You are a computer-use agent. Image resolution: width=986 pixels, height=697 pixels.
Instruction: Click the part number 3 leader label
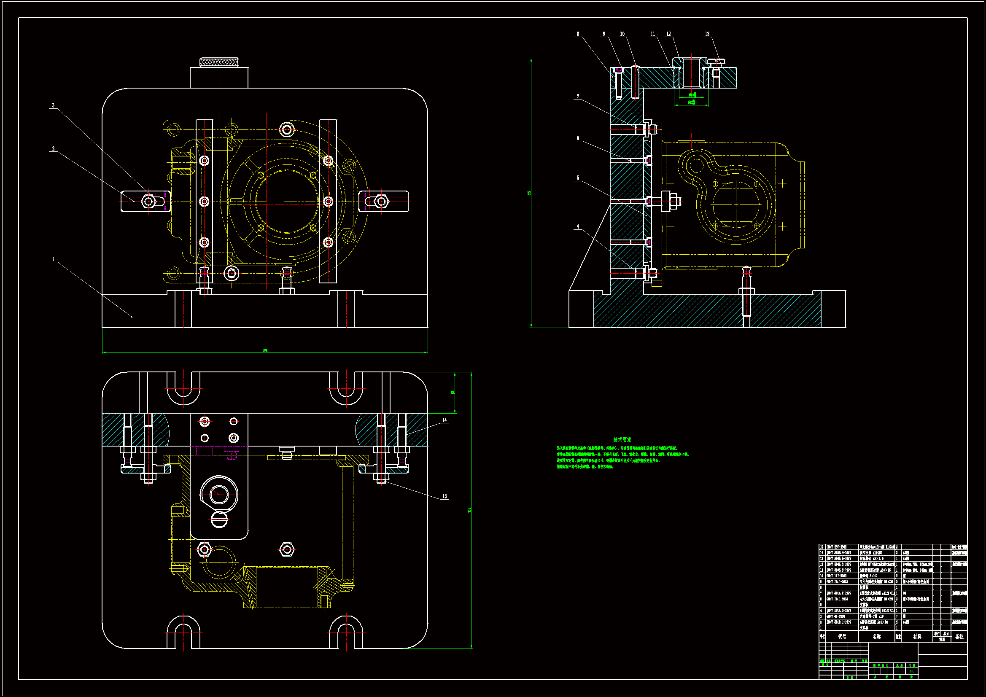click(53, 105)
